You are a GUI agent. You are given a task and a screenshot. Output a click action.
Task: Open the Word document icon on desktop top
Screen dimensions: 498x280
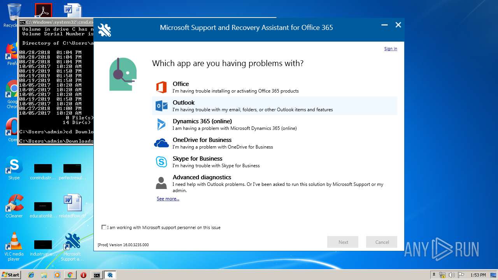pos(72,11)
